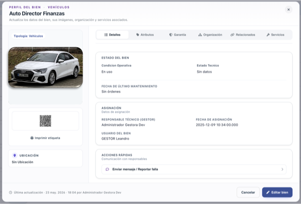Select the 'Sin datos' Estado Tecnico value
Viewport: 301px width, 204px height.
[204, 72]
